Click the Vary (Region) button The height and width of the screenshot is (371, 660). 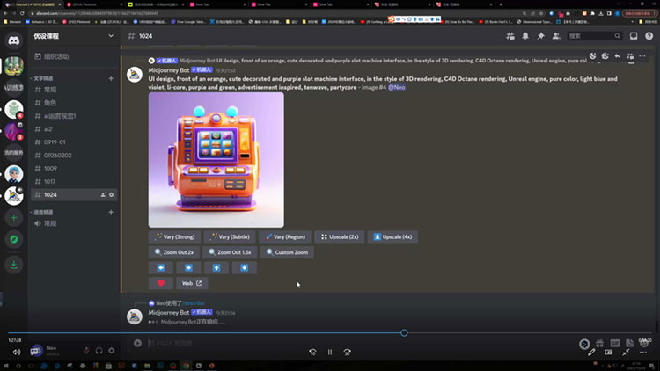(284, 236)
